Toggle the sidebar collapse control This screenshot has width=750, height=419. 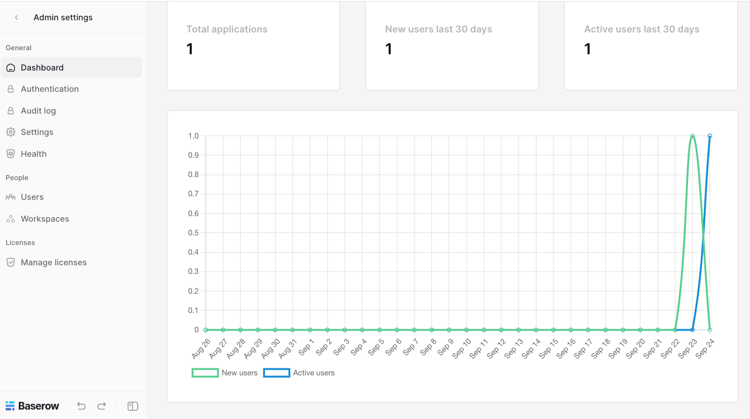tap(132, 406)
